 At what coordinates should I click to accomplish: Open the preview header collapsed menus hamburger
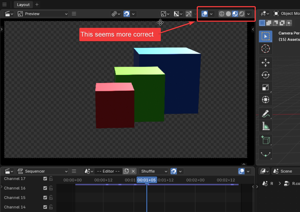tap(74, 14)
